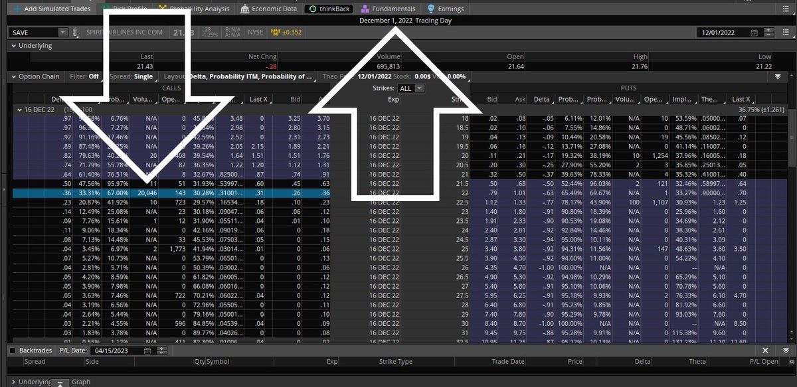Click the Probability Analysis yellow icon

(161, 9)
